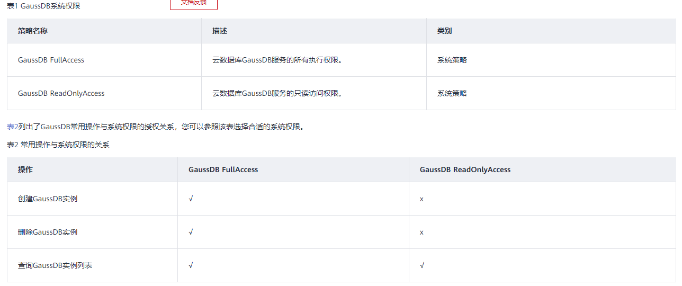Image resolution: width=682 pixels, height=286 pixels.
Task: Select the description 云数据库GaussDB服务的所有执行权限
Action: click(277, 60)
